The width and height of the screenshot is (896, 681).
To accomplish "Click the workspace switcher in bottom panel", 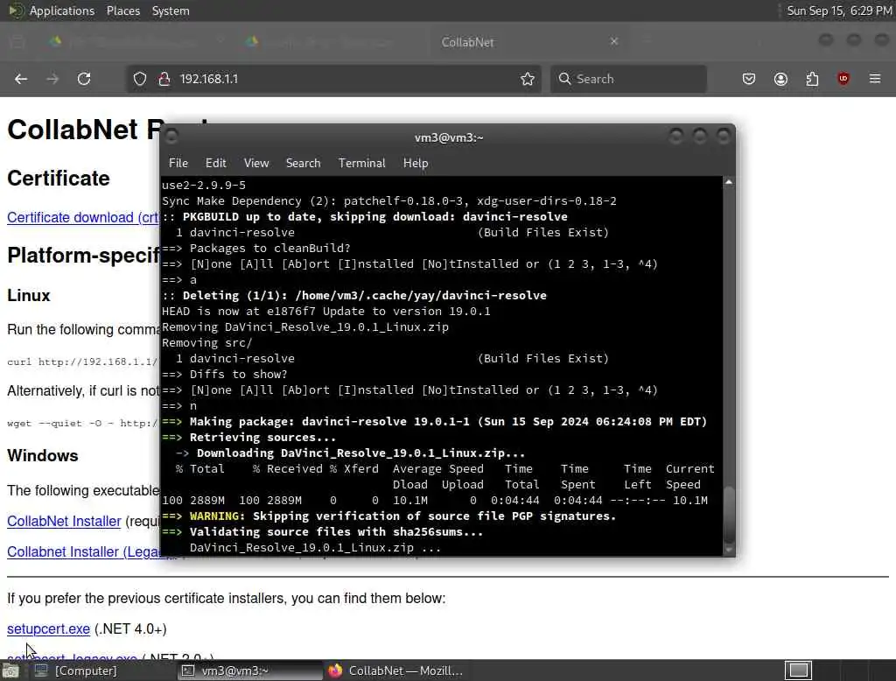I will pyautogui.click(x=798, y=670).
